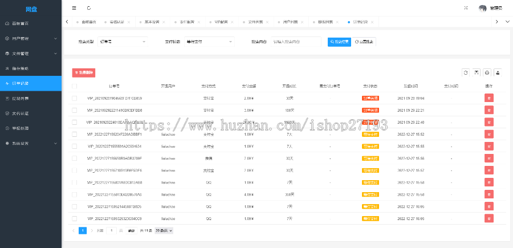The image size is (513, 248).
Task: Click the 重置搜索 button
Action: click(x=364, y=42)
